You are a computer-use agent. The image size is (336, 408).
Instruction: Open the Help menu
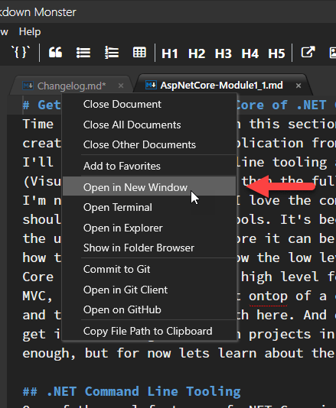coord(30,32)
